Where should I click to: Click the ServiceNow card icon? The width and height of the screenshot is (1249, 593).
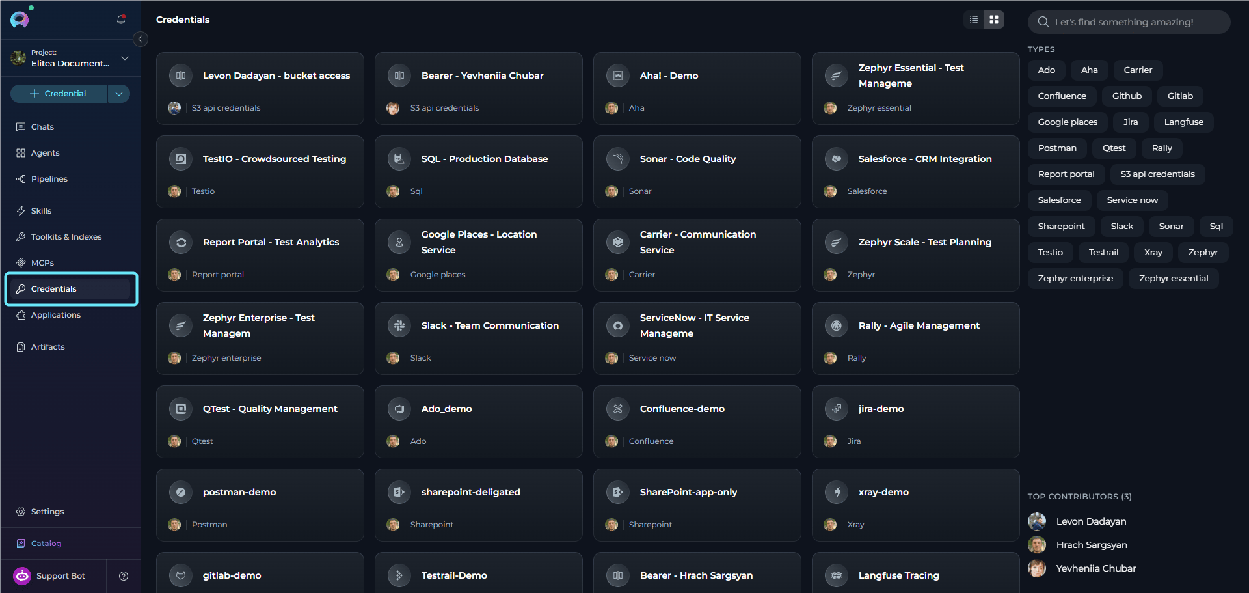(618, 326)
